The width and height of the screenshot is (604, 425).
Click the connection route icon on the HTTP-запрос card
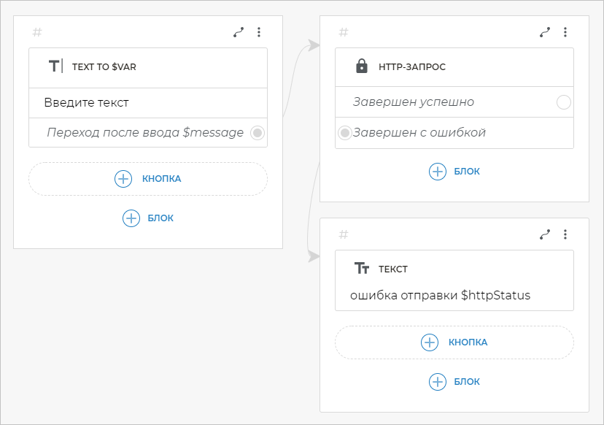545,32
